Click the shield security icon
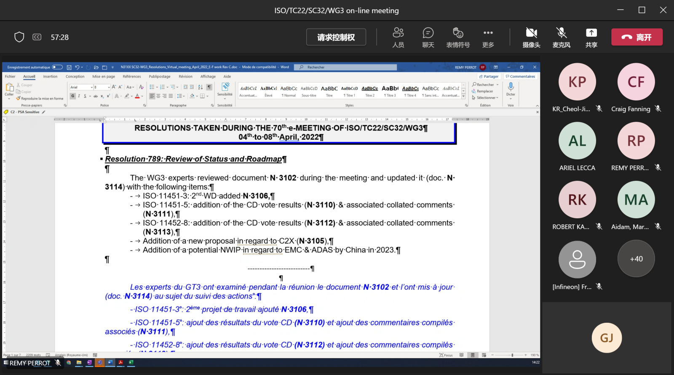Screen dimensions: 674x375 coord(19,37)
